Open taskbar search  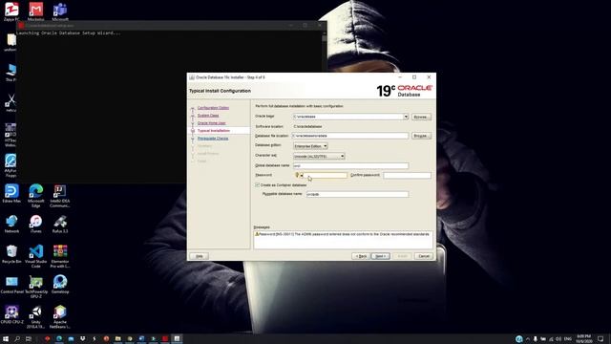[17, 339]
